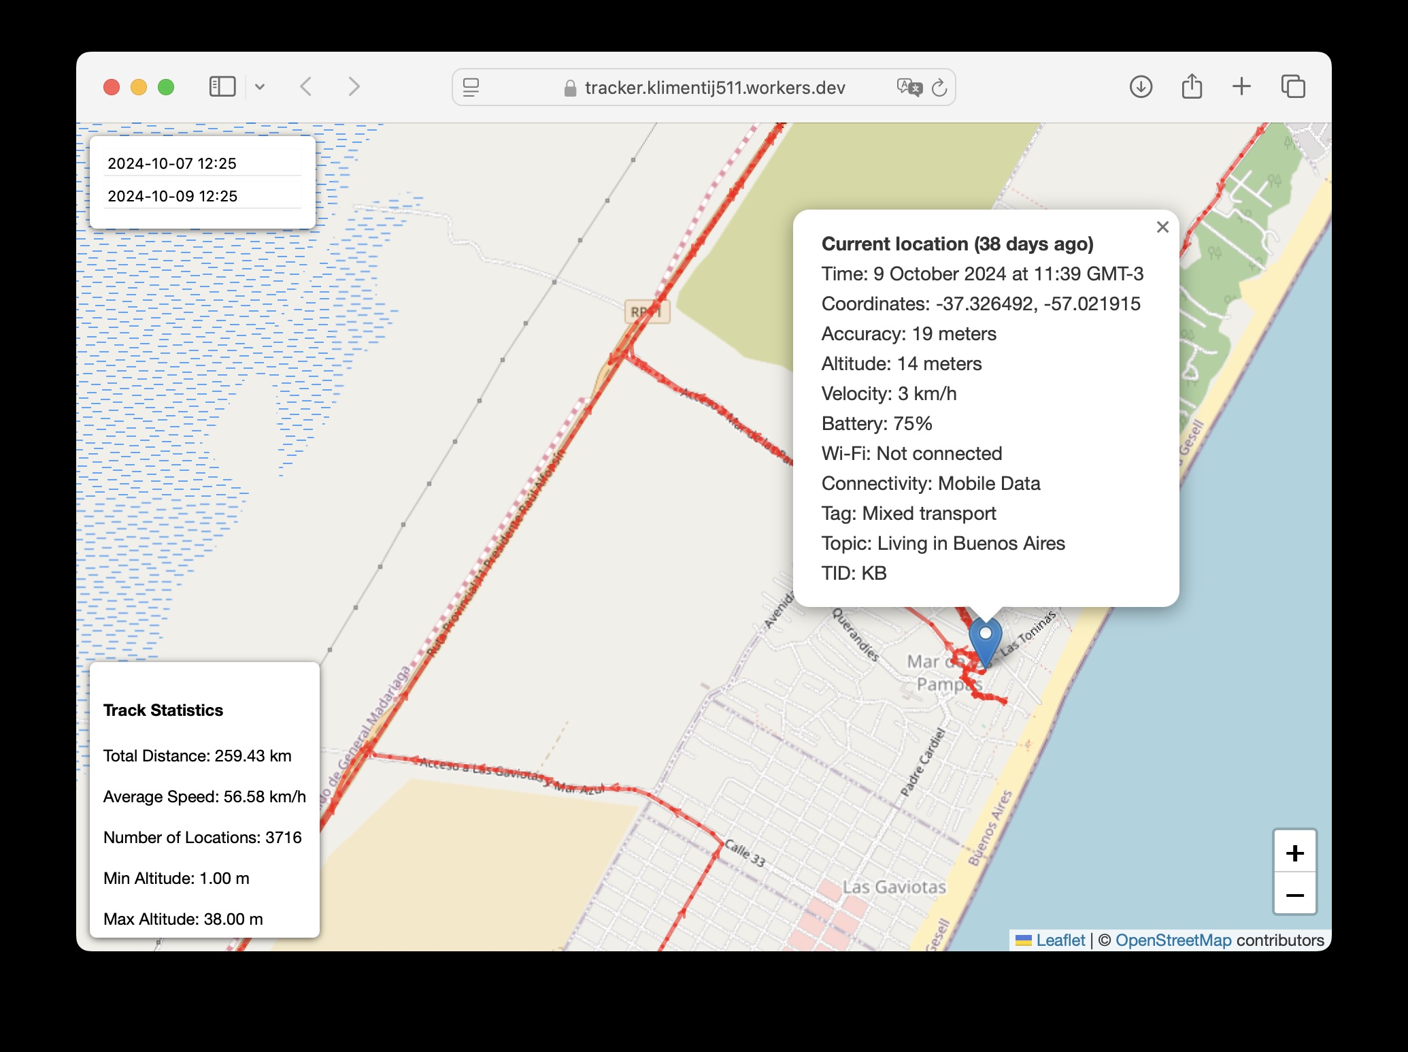1408x1052 pixels.
Task: Click the Velocity: 3 km/h line
Action: [x=889, y=393]
